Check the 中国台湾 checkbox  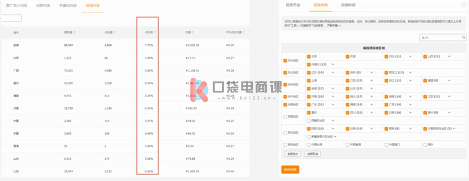tap(308, 145)
